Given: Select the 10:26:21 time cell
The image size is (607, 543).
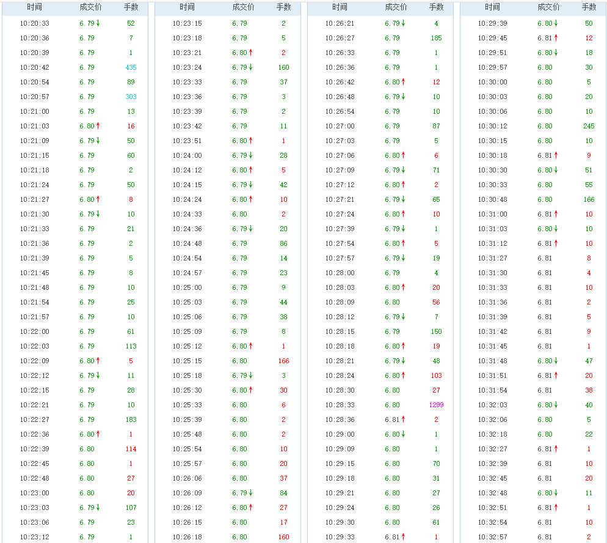Looking at the screenshot, I should tap(340, 23).
